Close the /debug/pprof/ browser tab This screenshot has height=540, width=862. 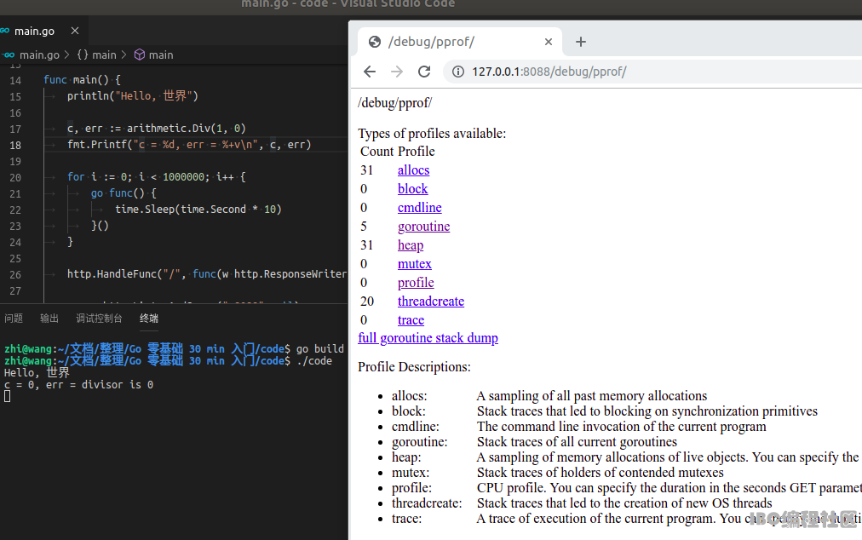click(x=548, y=42)
